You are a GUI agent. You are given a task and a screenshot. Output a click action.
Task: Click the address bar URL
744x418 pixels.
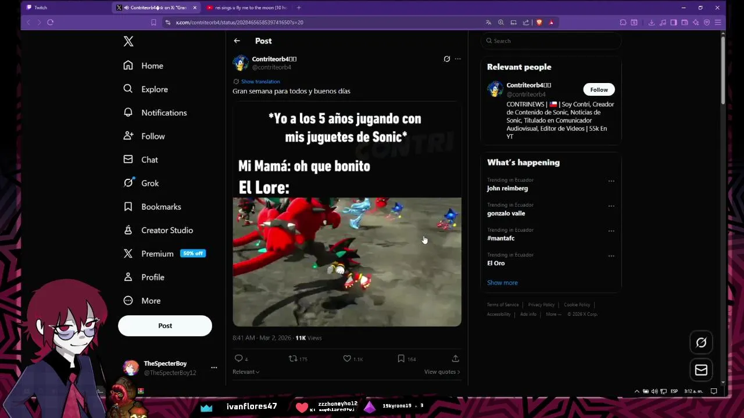point(239,22)
